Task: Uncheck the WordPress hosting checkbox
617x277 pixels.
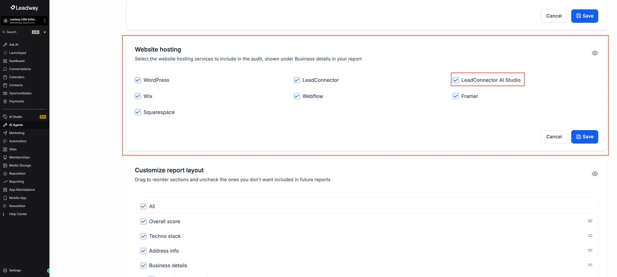Action: 138,80
